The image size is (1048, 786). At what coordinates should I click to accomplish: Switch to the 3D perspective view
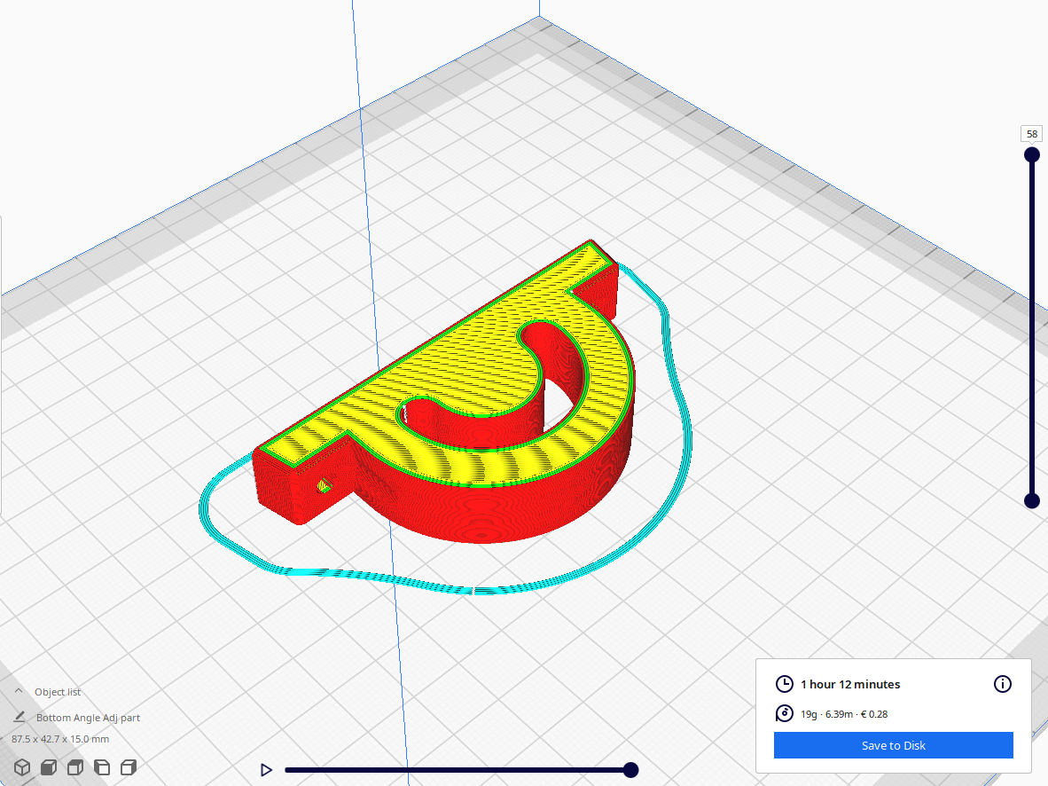point(22,767)
